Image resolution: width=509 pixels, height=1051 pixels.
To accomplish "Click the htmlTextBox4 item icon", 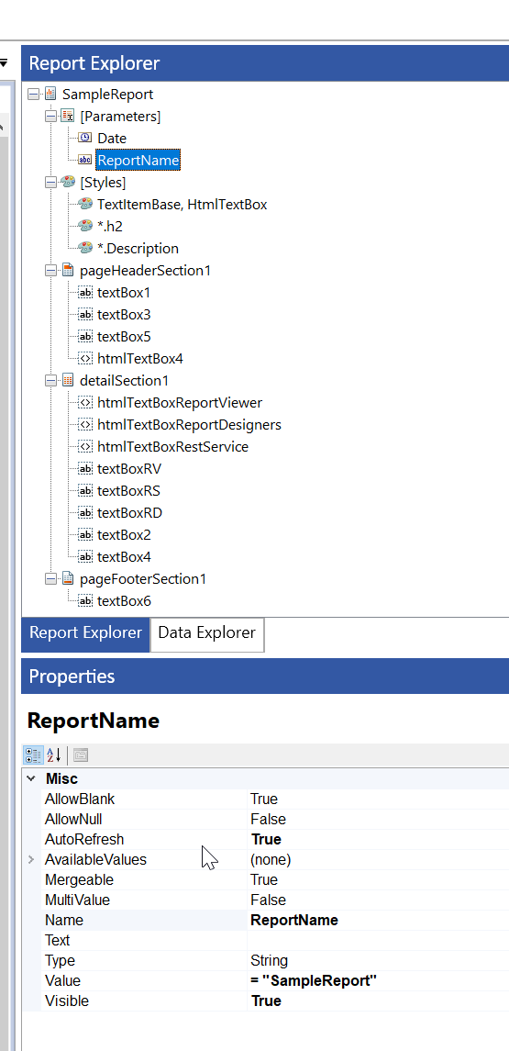I will tap(85, 359).
